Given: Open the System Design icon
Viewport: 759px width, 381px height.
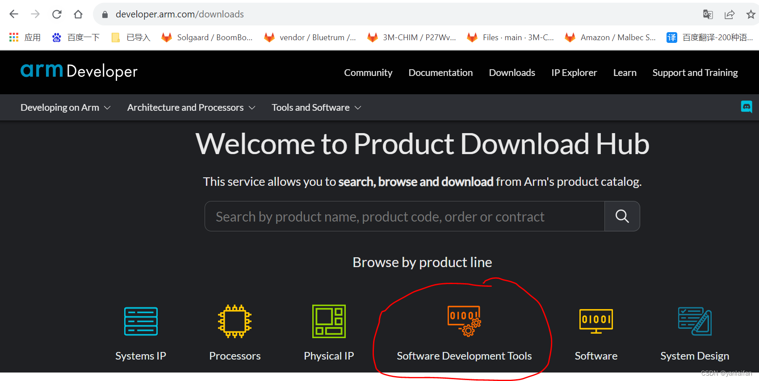Looking at the screenshot, I should click(695, 321).
